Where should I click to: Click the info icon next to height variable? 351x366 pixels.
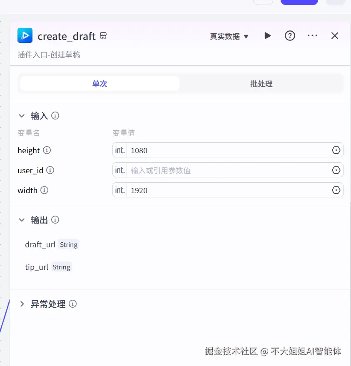[47, 150]
